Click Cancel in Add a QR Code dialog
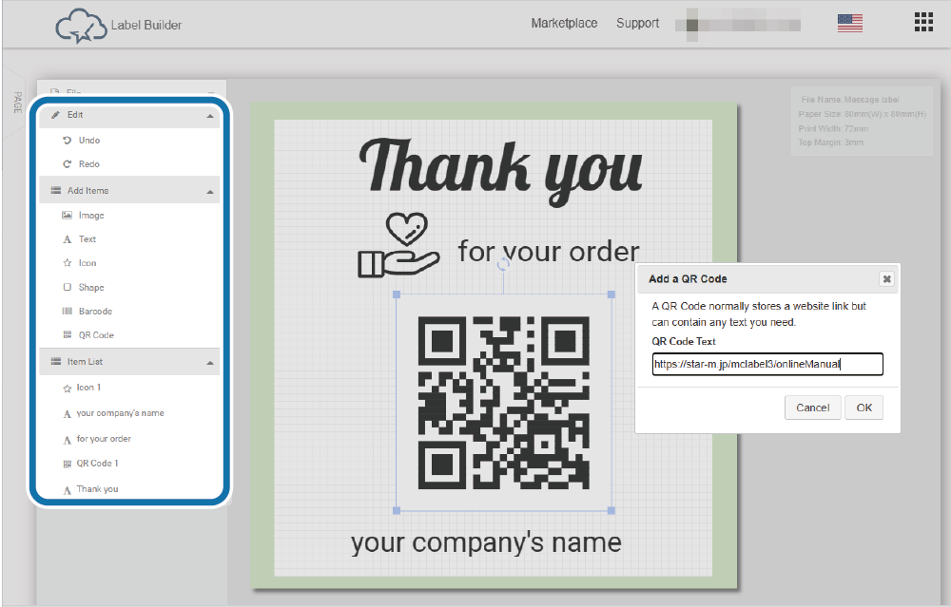Screen dimensions: 951x607 pyautogui.click(x=813, y=408)
